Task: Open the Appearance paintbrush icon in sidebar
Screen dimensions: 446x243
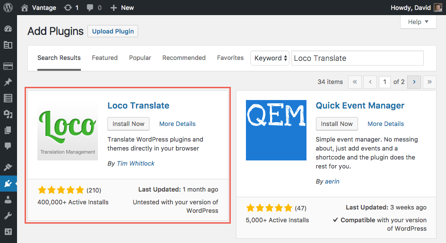Action: point(8,168)
